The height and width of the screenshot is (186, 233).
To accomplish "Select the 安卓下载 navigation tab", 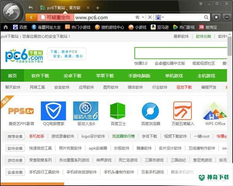I will point(73,76).
